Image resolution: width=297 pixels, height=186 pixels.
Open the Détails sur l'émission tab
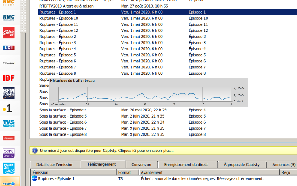[x=55, y=165]
